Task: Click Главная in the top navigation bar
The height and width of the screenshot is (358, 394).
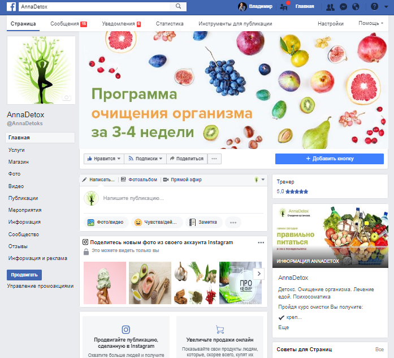Action: (305, 7)
